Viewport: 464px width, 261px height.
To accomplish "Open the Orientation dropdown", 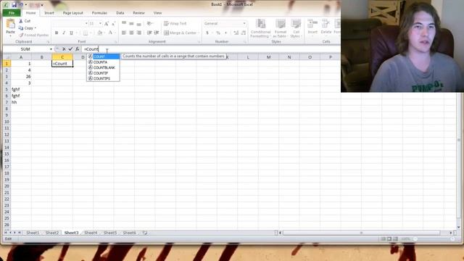I will pyautogui.click(x=150, y=23).
